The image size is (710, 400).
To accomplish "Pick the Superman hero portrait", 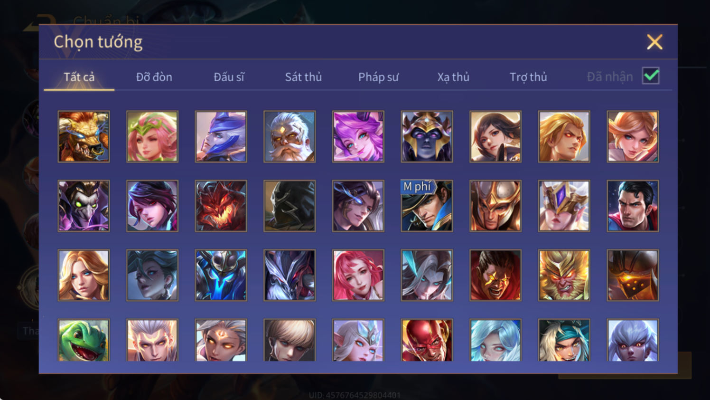I will (x=633, y=206).
